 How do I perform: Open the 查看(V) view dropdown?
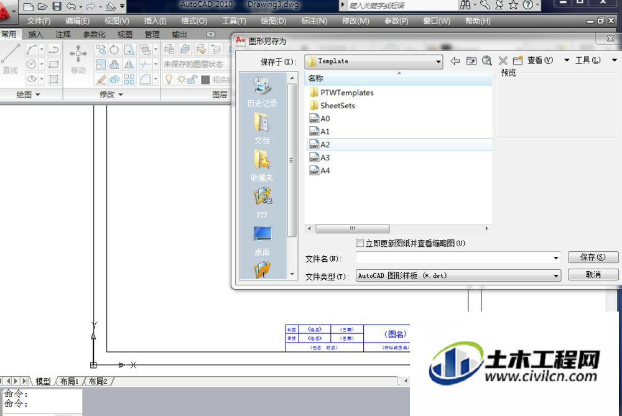[x=567, y=60]
